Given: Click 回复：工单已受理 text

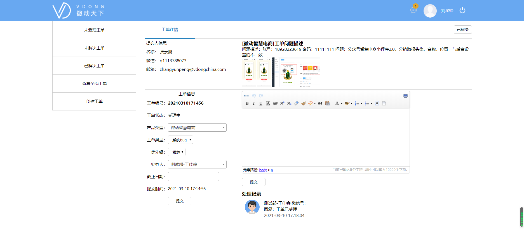Looking at the screenshot, I should (280, 209).
